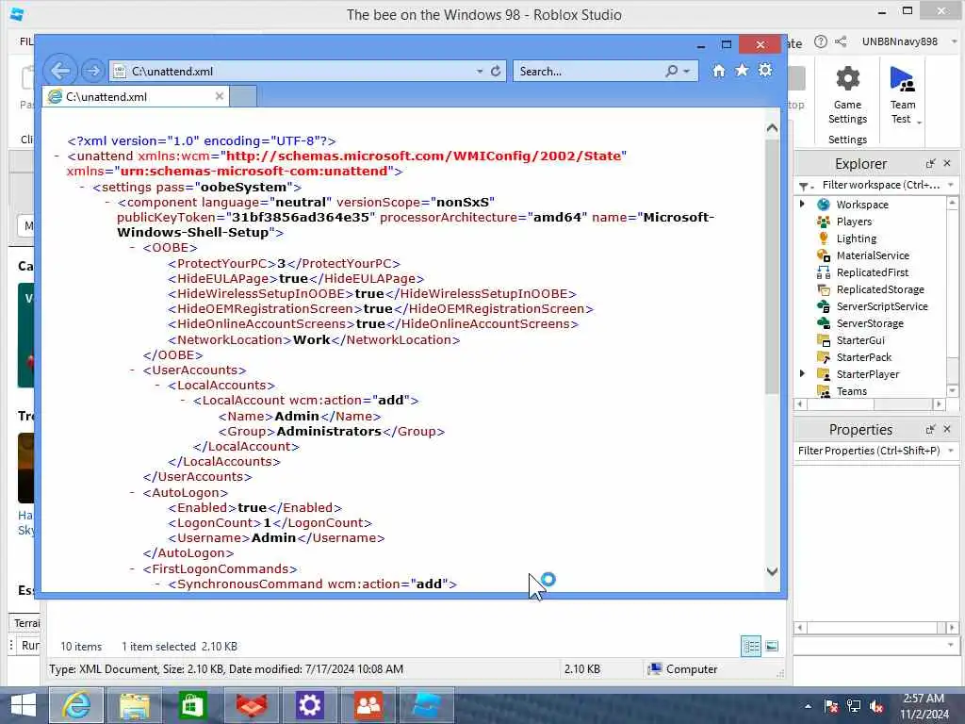Screen dimensions: 965x724
Task: Select ReplicatedFirst in Explorer
Action: 872,272
